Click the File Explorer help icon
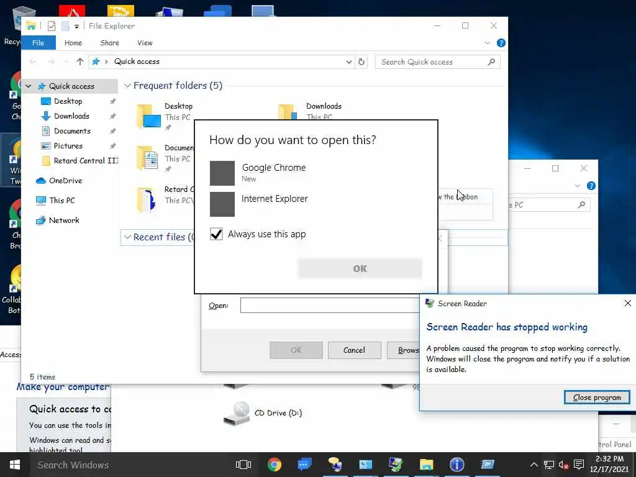 pos(501,43)
